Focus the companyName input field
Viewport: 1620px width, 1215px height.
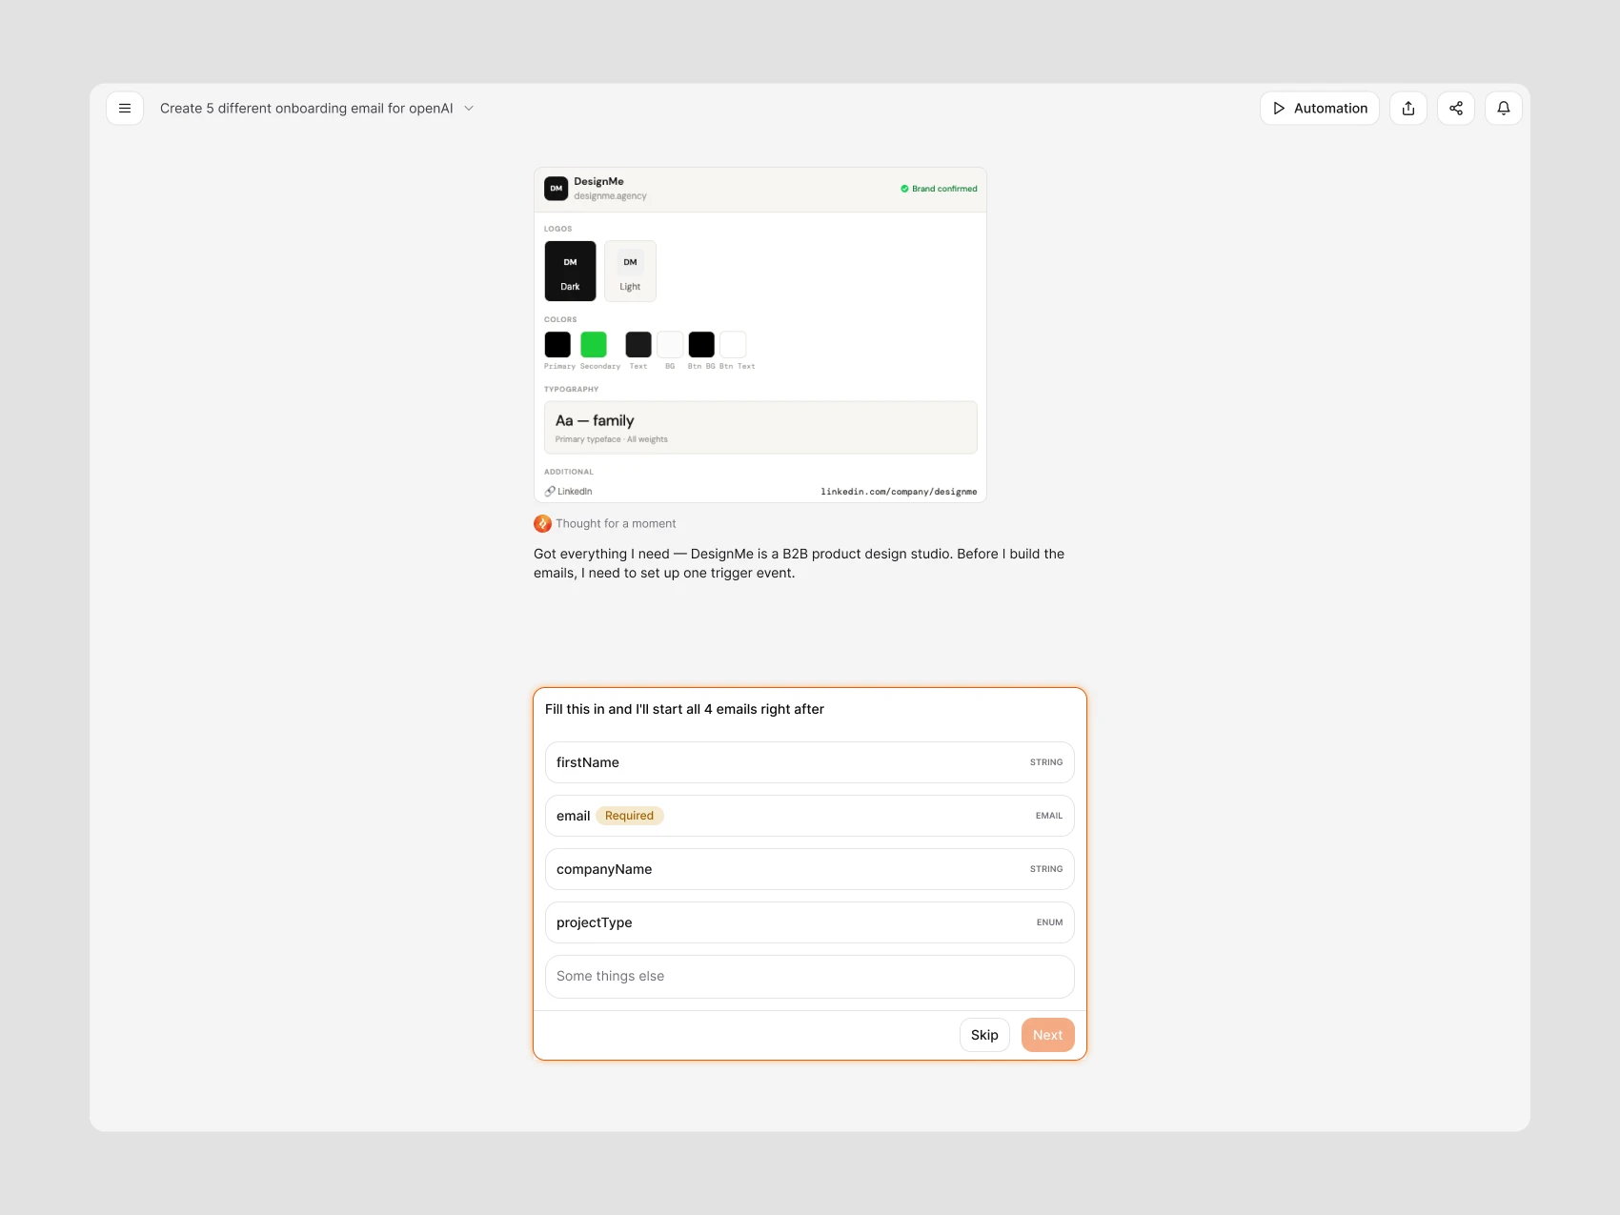pos(810,869)
